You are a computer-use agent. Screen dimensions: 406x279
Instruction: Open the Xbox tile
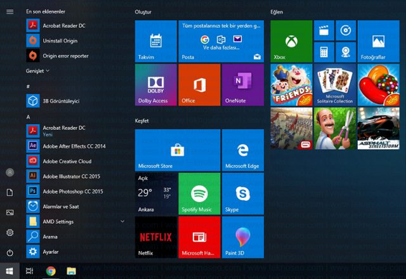[291, 41]
